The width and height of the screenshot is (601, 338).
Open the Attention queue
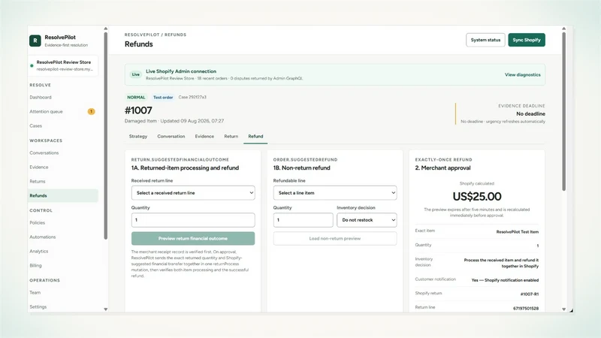click(46, 111)
